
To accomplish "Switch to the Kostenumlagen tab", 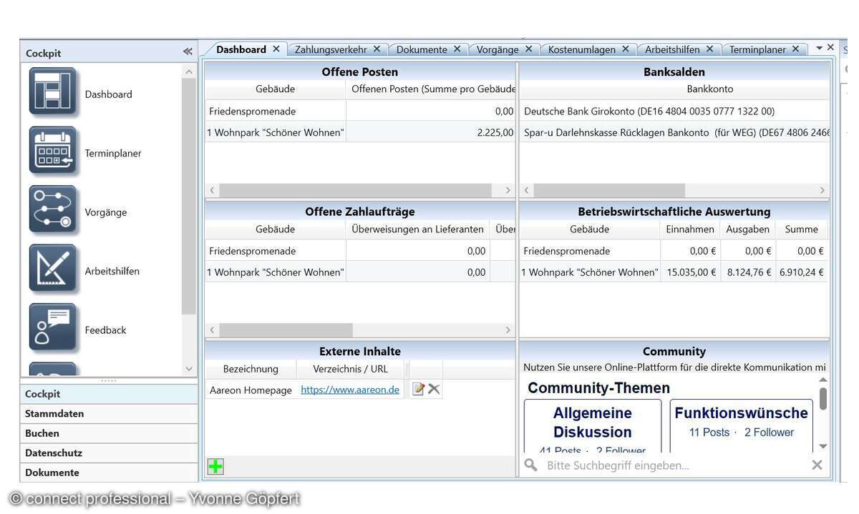I will pos(582,49).
